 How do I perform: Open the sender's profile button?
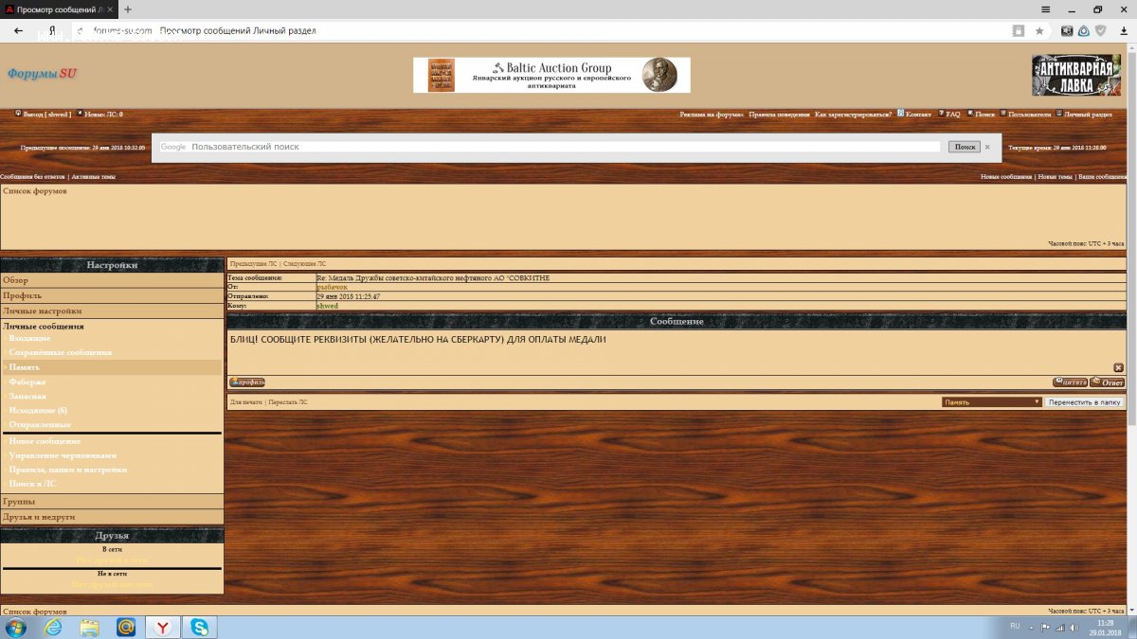pyautogui.click(x=247, y=382)
